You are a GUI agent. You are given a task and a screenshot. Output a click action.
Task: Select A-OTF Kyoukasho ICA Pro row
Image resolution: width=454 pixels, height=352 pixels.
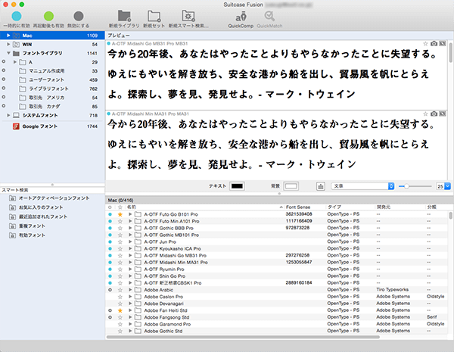point(277,248)
